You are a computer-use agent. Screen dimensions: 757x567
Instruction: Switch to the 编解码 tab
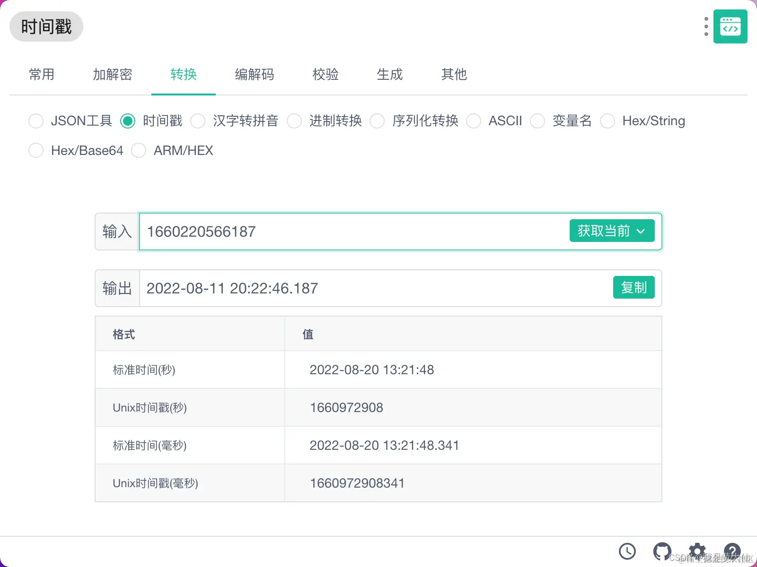click(254, 75)
